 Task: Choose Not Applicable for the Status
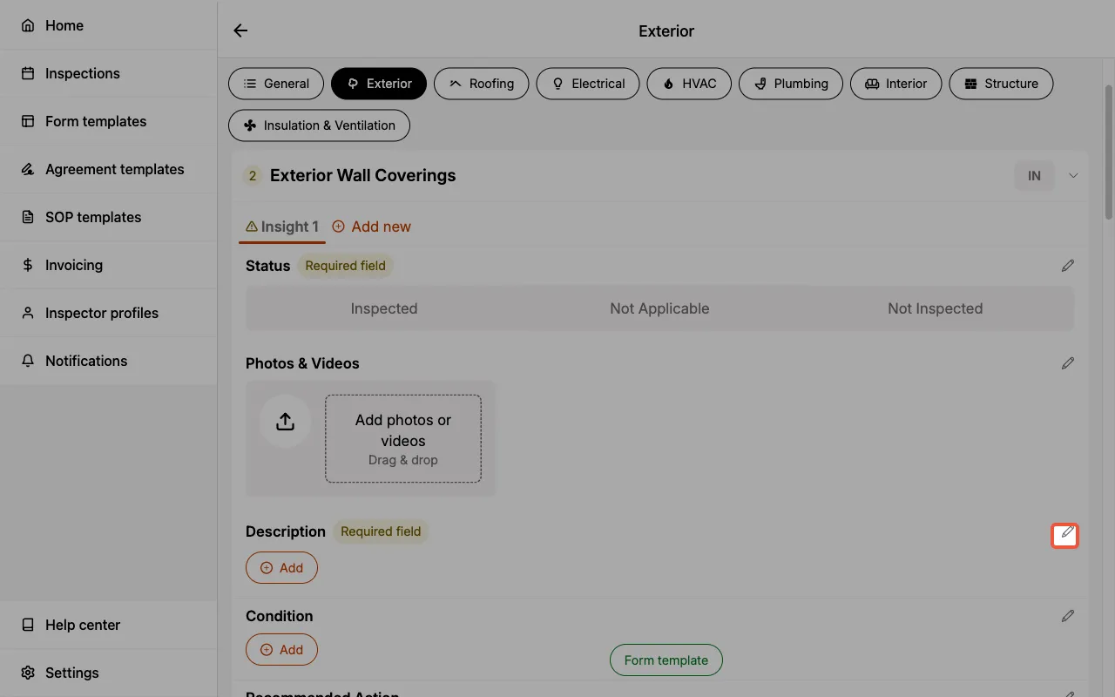click(x=659, y=308)
